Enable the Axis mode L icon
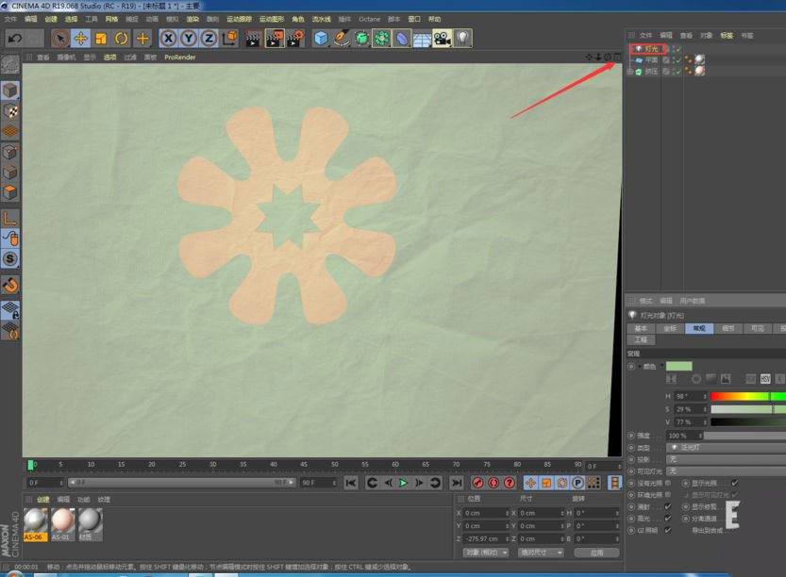Viewport: 786px width, 577px height. 10,219
